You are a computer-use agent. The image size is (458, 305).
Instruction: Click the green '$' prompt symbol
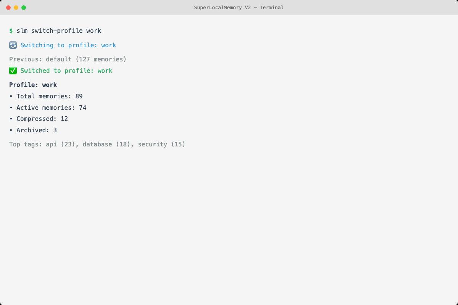(11, 31)
